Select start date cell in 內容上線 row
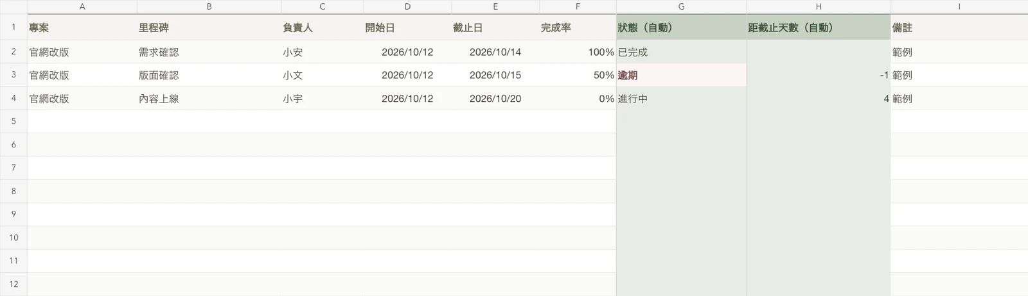This screenshot has height=296, width=1028. tap(407, 99)
